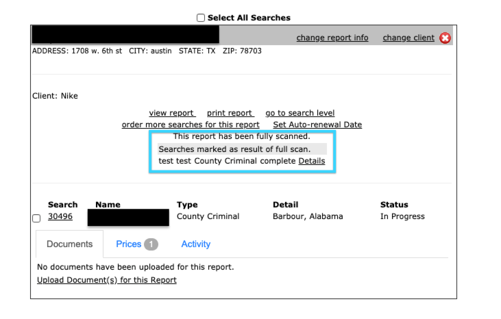The image size is (501, 319).
Task: Click 'This report has been fully scanned.' text
Action: coord(241,136)
